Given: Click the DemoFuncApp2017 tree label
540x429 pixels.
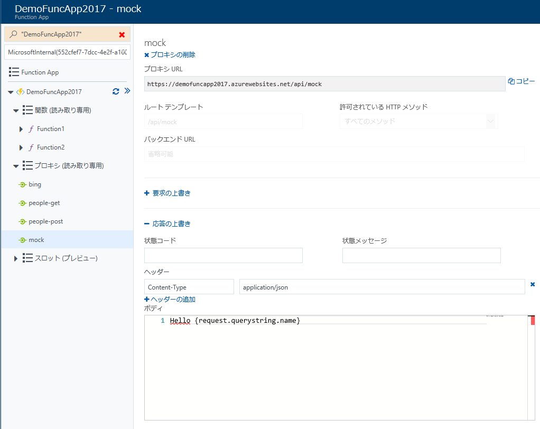Looking at the screenshot, I should [54, 91].
